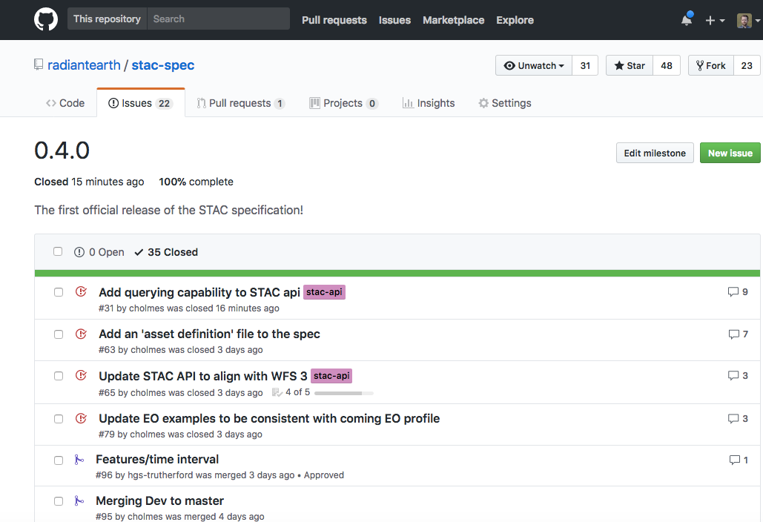Open Pull requests in top navigation
Screen dimensions: 763x522
[x=334, y=20]
